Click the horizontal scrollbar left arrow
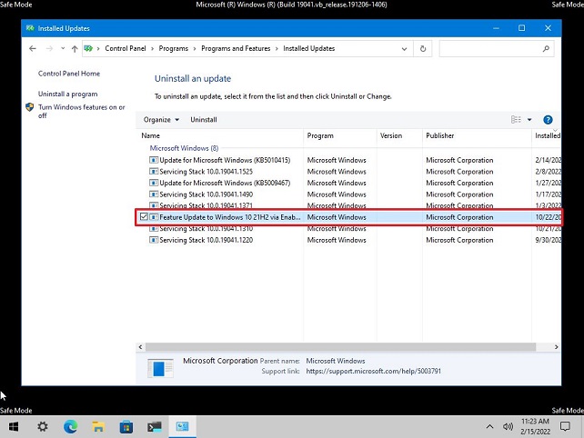This screenshot has height=438, width=584. point(140,347)
